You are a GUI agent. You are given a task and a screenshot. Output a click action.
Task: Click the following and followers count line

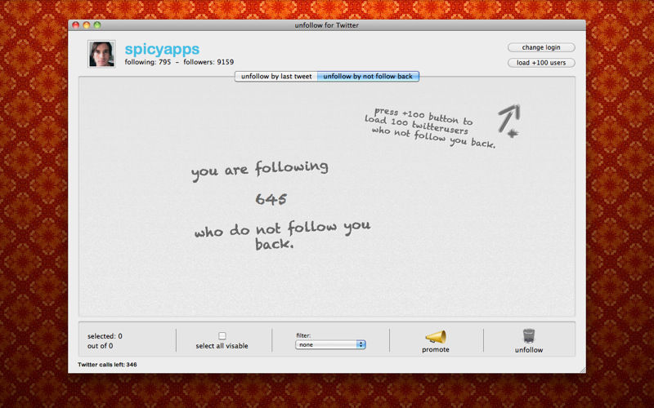click(173, 62)
